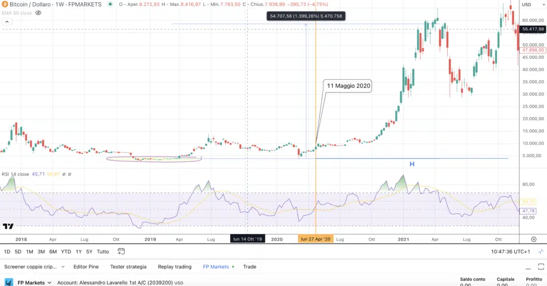This screenshot has height=286, width=547.
Task: Open the chart time axis settings gear
Action: pos(534,239)
